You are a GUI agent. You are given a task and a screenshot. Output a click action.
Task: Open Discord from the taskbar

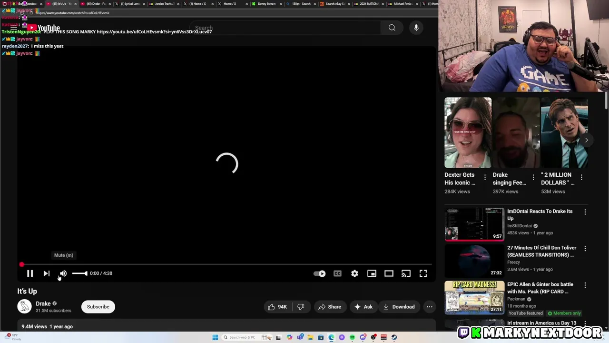click(x=363, y=337)
